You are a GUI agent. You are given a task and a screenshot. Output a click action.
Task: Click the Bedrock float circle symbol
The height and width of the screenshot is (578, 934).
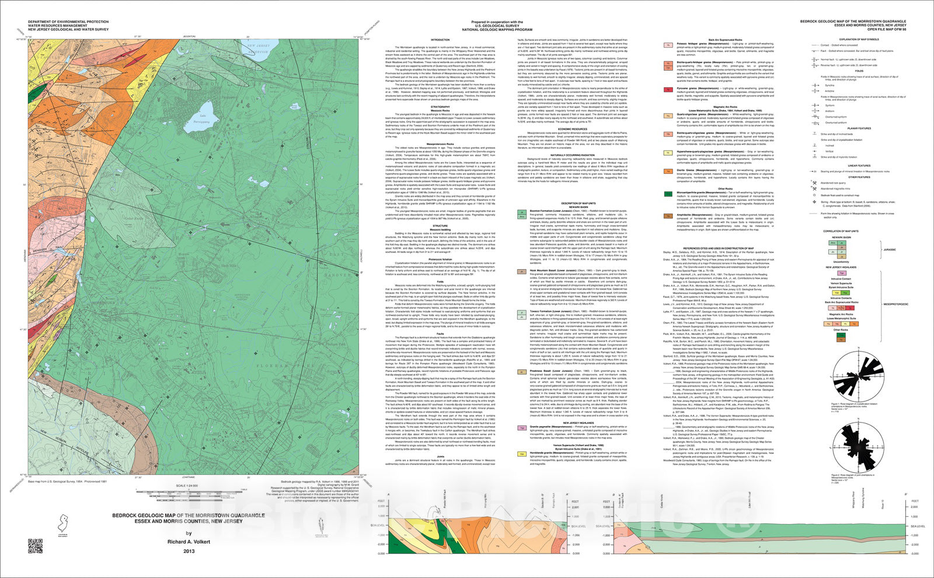tap(814, 195)
